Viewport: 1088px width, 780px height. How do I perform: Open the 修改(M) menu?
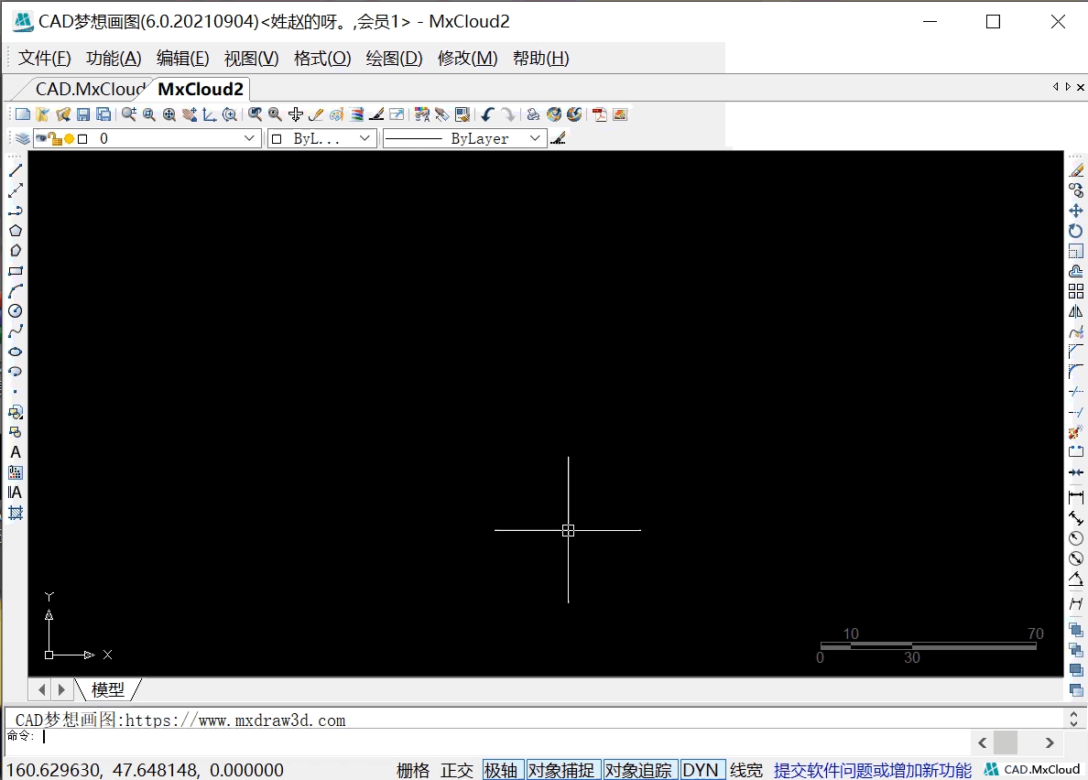coord(468,59)
